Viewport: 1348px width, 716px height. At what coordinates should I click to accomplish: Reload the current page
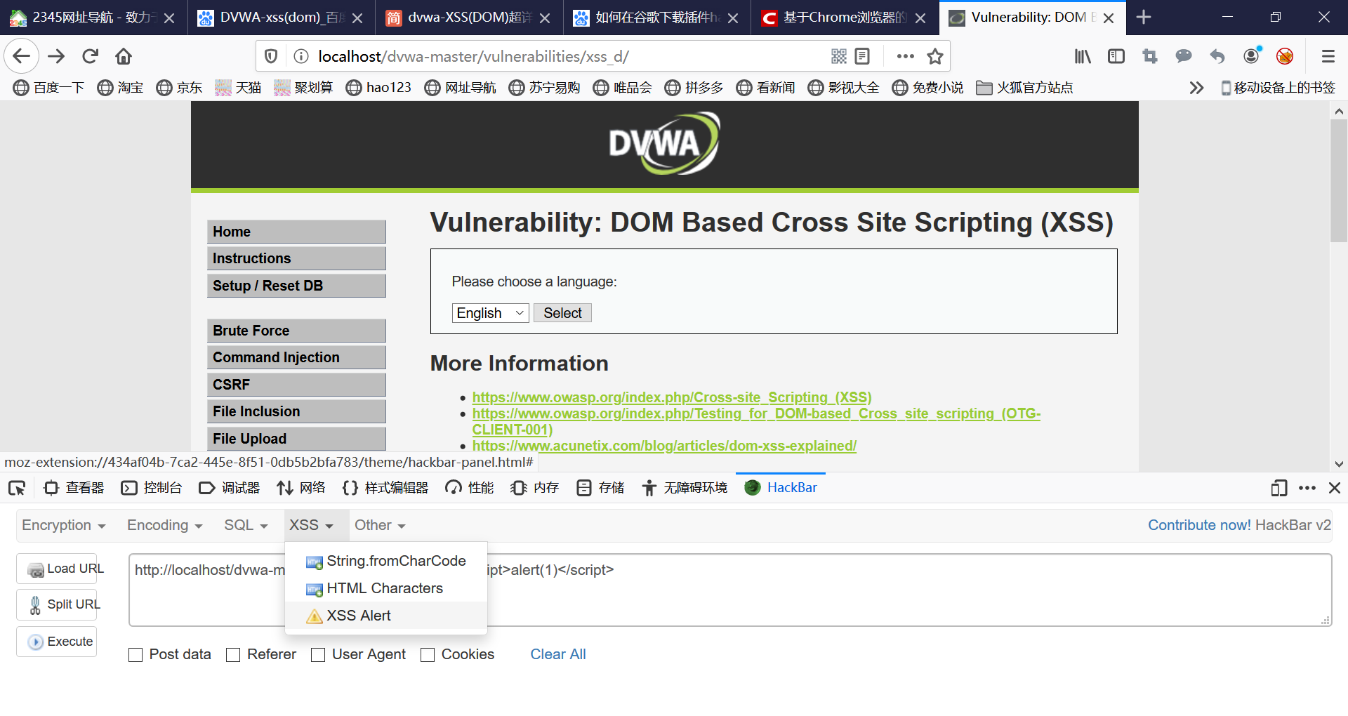point(90,56)
